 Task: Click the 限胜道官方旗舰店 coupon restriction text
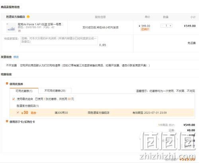point(98,113)
